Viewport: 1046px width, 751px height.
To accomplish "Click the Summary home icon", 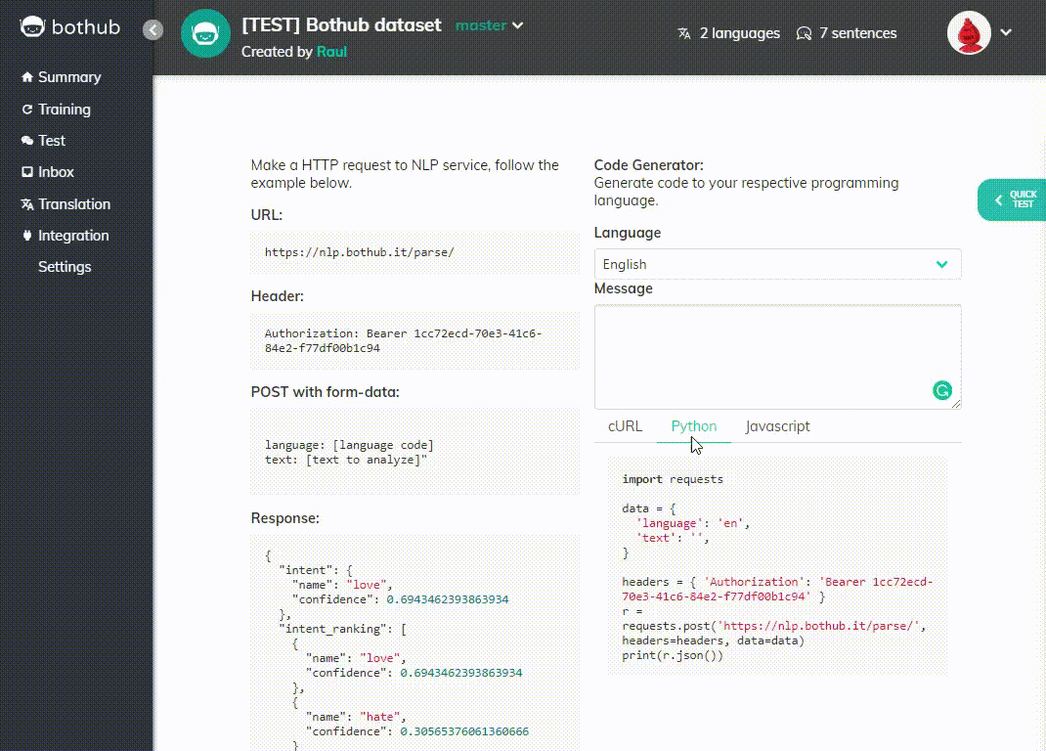I will [27, 77].
